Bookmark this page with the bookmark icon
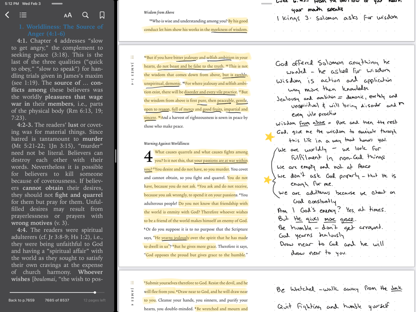The width and height of the screenshot is (416, 312). 102,15
